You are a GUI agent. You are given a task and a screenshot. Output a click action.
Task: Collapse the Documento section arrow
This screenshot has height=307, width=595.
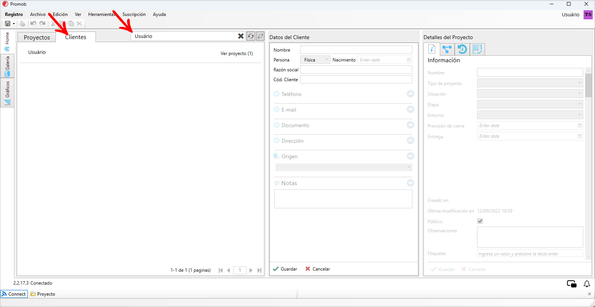click(410, 125)
